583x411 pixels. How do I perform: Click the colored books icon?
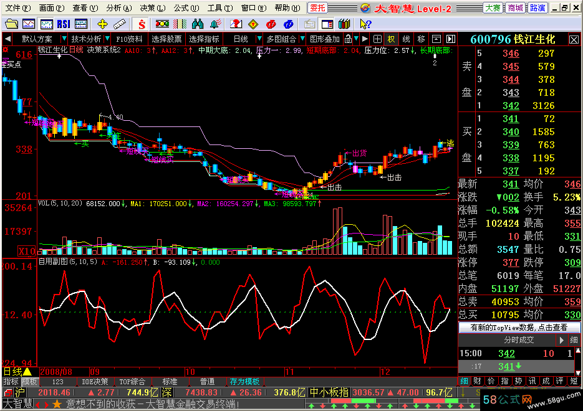point(344,24)
